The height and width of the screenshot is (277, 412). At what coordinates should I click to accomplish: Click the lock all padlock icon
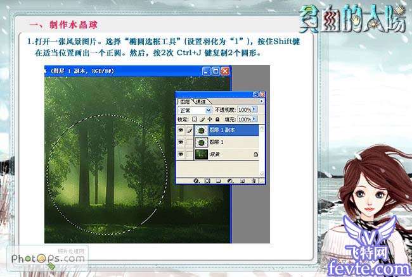pos(217,120)
